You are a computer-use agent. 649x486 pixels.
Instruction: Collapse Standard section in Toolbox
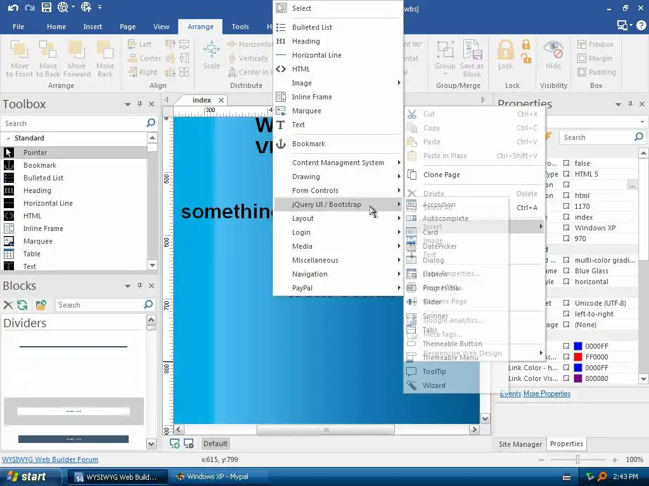click(8, 138)
